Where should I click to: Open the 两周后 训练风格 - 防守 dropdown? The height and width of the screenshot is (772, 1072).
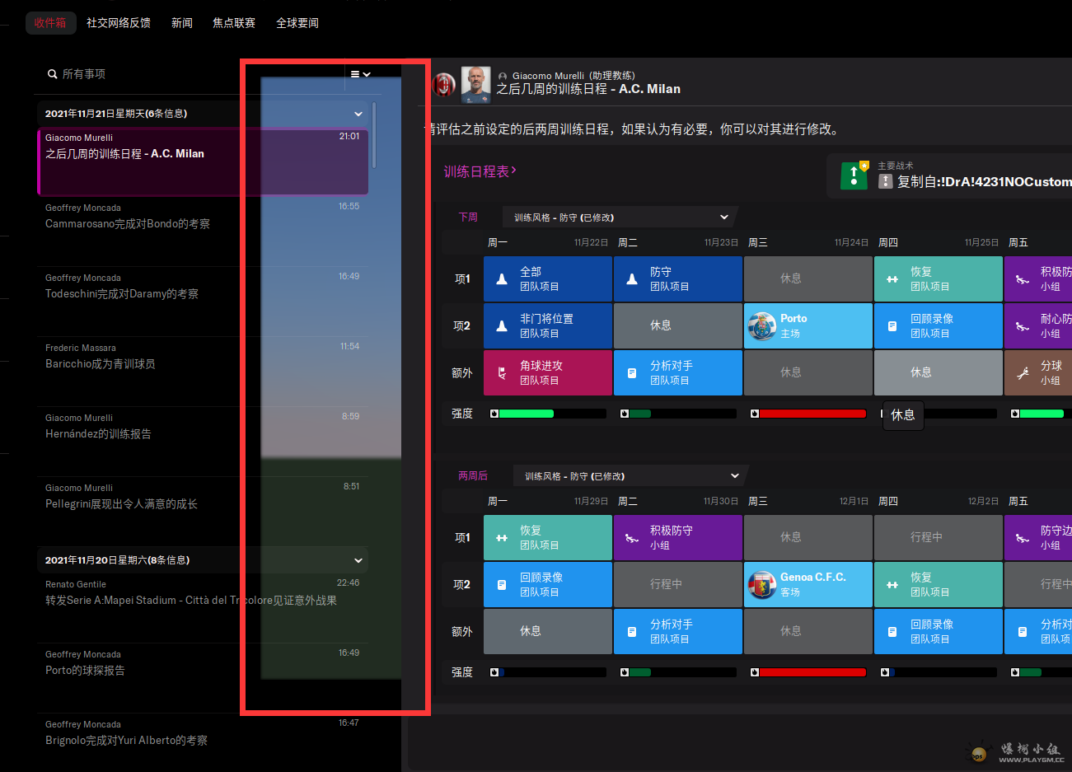630,476
